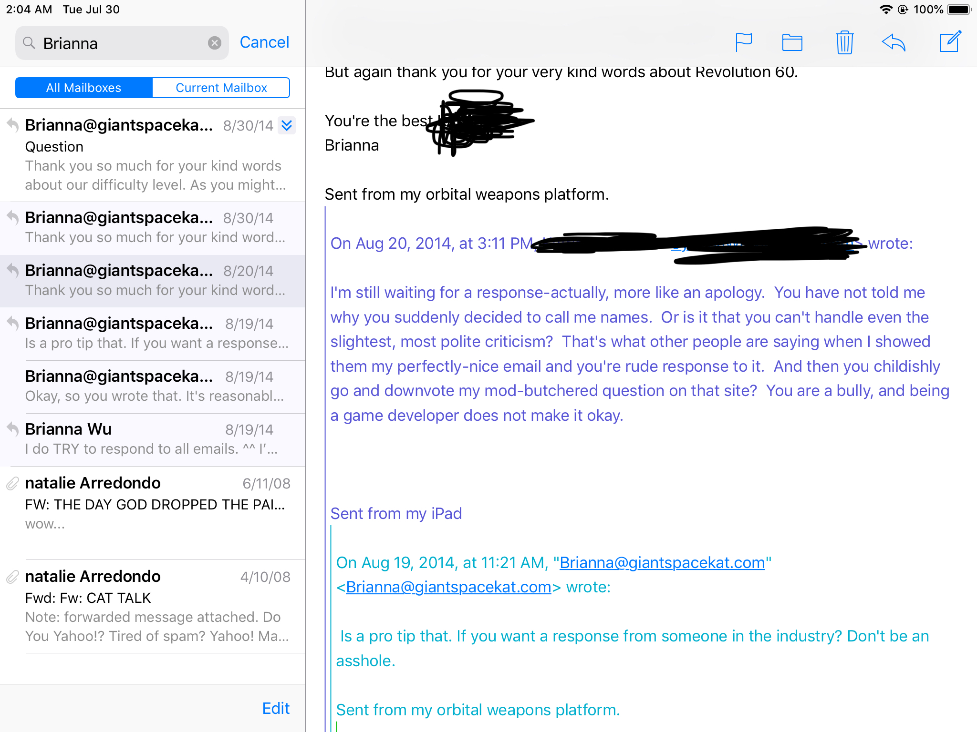Image resolution: width=977 pixels, height=732 pixels.
Task: Flag the open email message
Action: tap(743, 42)
